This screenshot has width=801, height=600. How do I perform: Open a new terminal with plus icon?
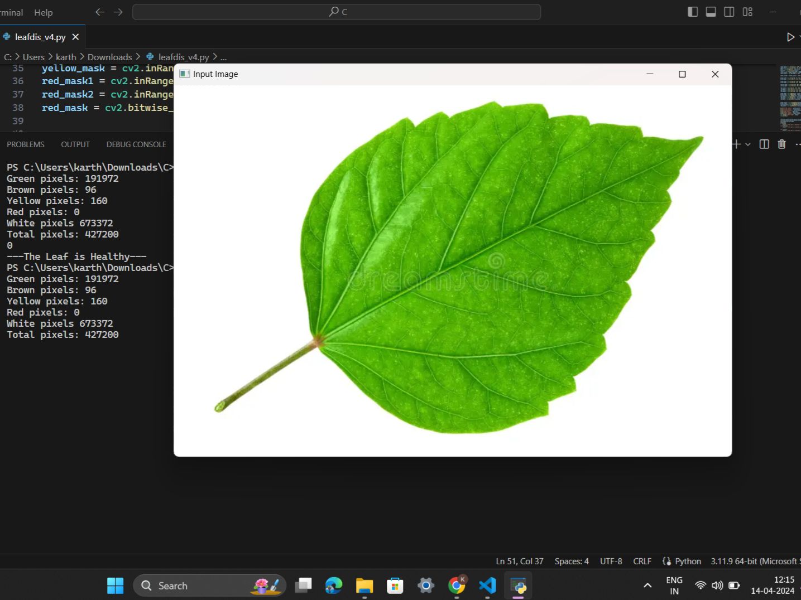point(736,144)
